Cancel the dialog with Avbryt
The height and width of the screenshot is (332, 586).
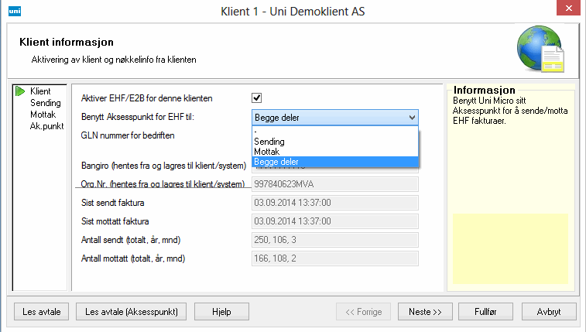pyautogui.click(x=546, y=311)
